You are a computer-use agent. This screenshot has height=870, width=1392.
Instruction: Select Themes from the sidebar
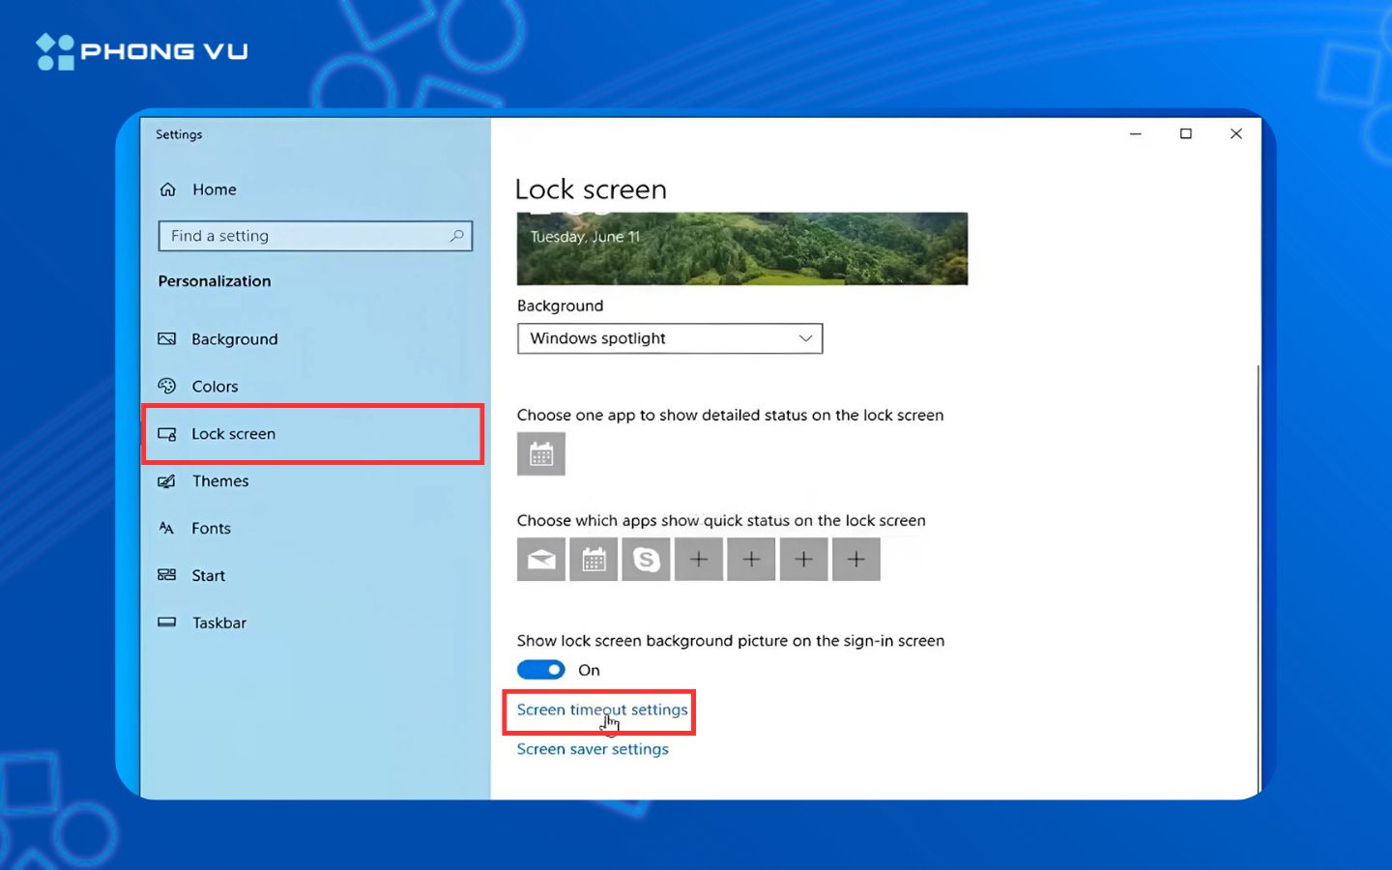[x=221, y=480]
